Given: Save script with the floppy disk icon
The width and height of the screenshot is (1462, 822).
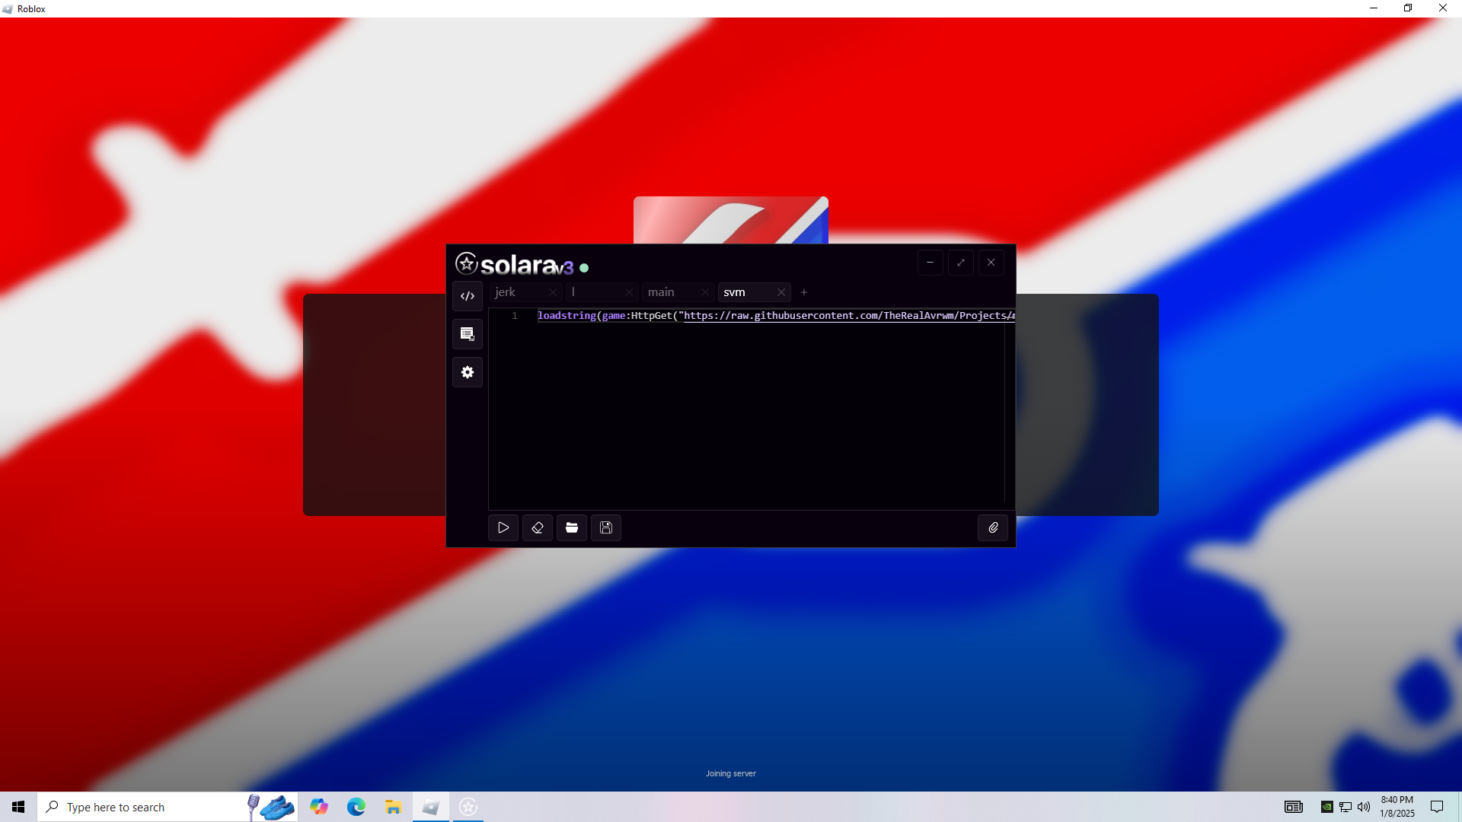Looking at the screenshot, I should (606, 527).
